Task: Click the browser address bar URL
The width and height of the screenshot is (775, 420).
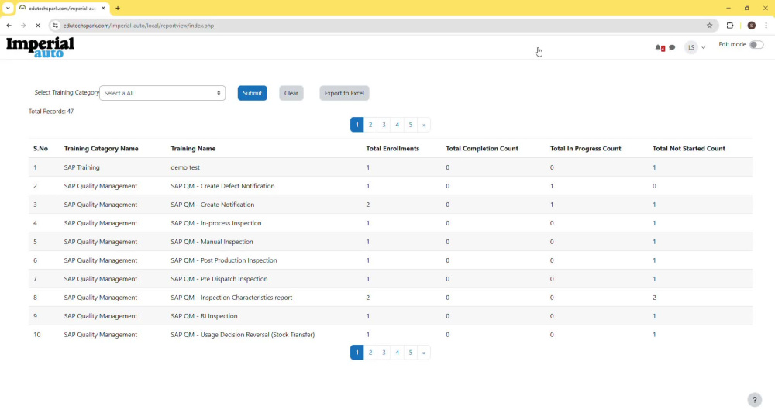Action: [x=139, y=26]
